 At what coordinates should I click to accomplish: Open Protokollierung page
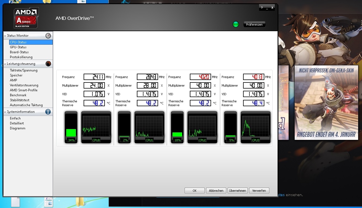tap(21, 57)
